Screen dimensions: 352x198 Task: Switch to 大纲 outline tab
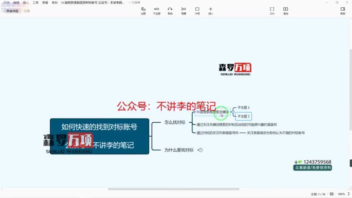(x=27, y=11)
